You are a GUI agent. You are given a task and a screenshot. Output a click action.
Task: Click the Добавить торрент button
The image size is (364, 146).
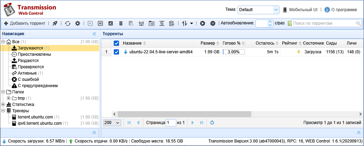24,23
